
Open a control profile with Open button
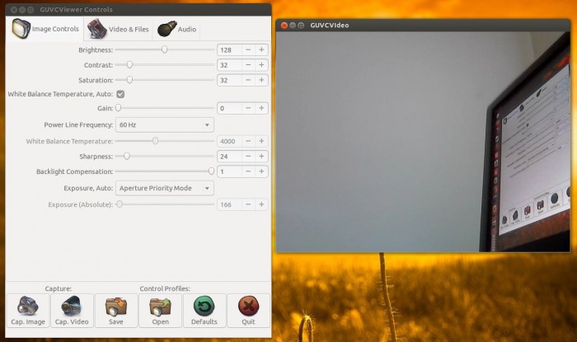(160, 311)
